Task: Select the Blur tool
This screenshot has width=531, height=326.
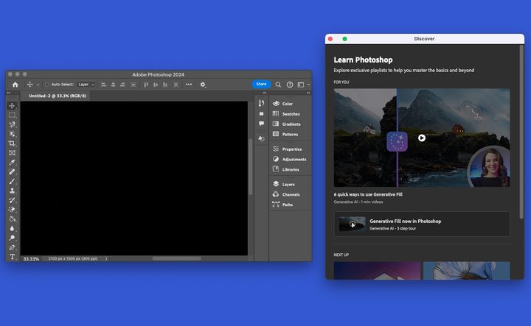Action: click(12, 228)
